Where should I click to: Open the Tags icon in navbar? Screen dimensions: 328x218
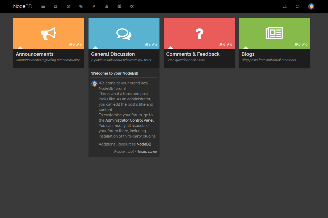point(81,6)
